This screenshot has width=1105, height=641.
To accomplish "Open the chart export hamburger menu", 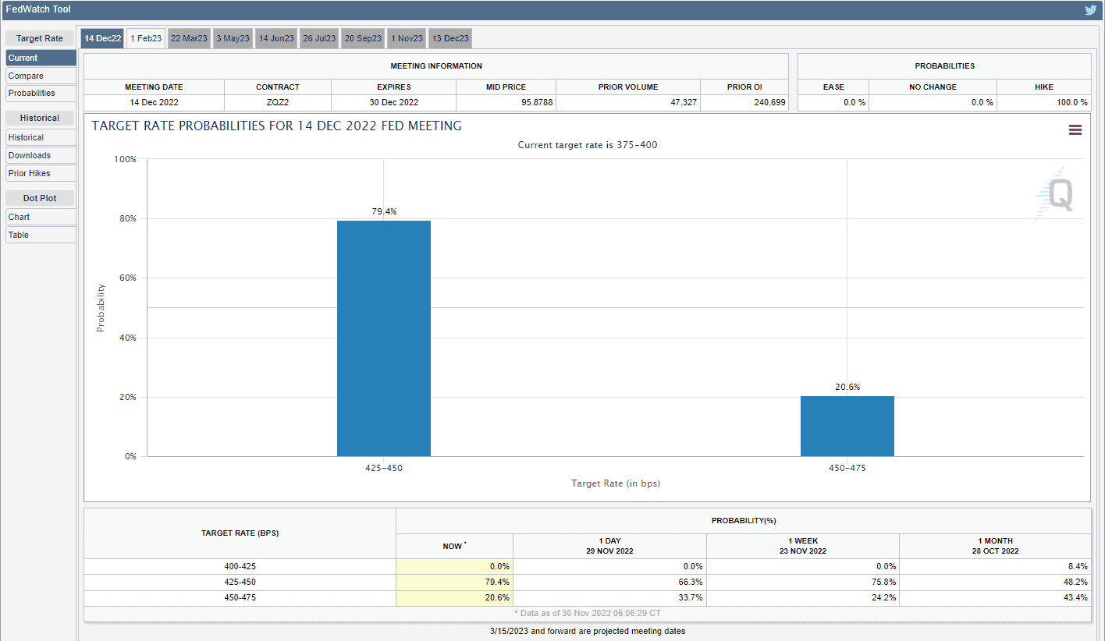I will click(x=1075, y=129).
